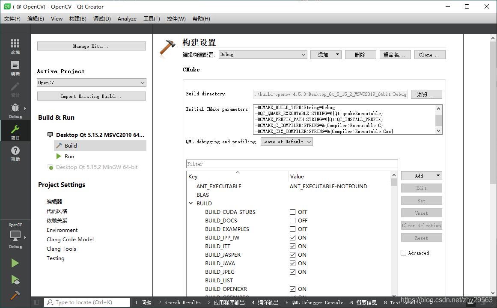Viewport: 497px width, 308px height.
Task: Enable BUILD_CUDA_STUBS checkbox
Action: 292,212
